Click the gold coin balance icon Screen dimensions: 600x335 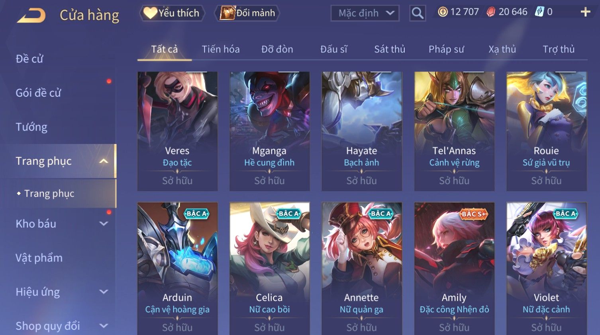443,12
